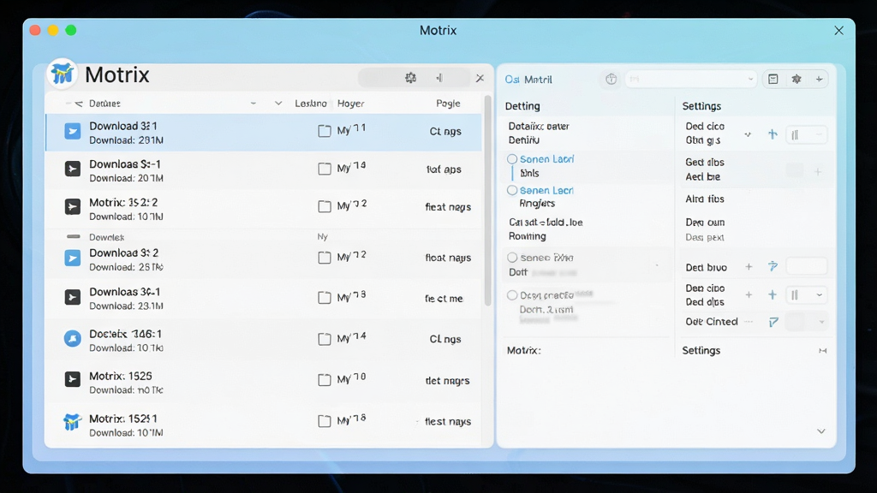Open the dropdown next to Ded cico pause
Image resolution: width=877 pixels, height=493 pixels.
click(819, 134)
